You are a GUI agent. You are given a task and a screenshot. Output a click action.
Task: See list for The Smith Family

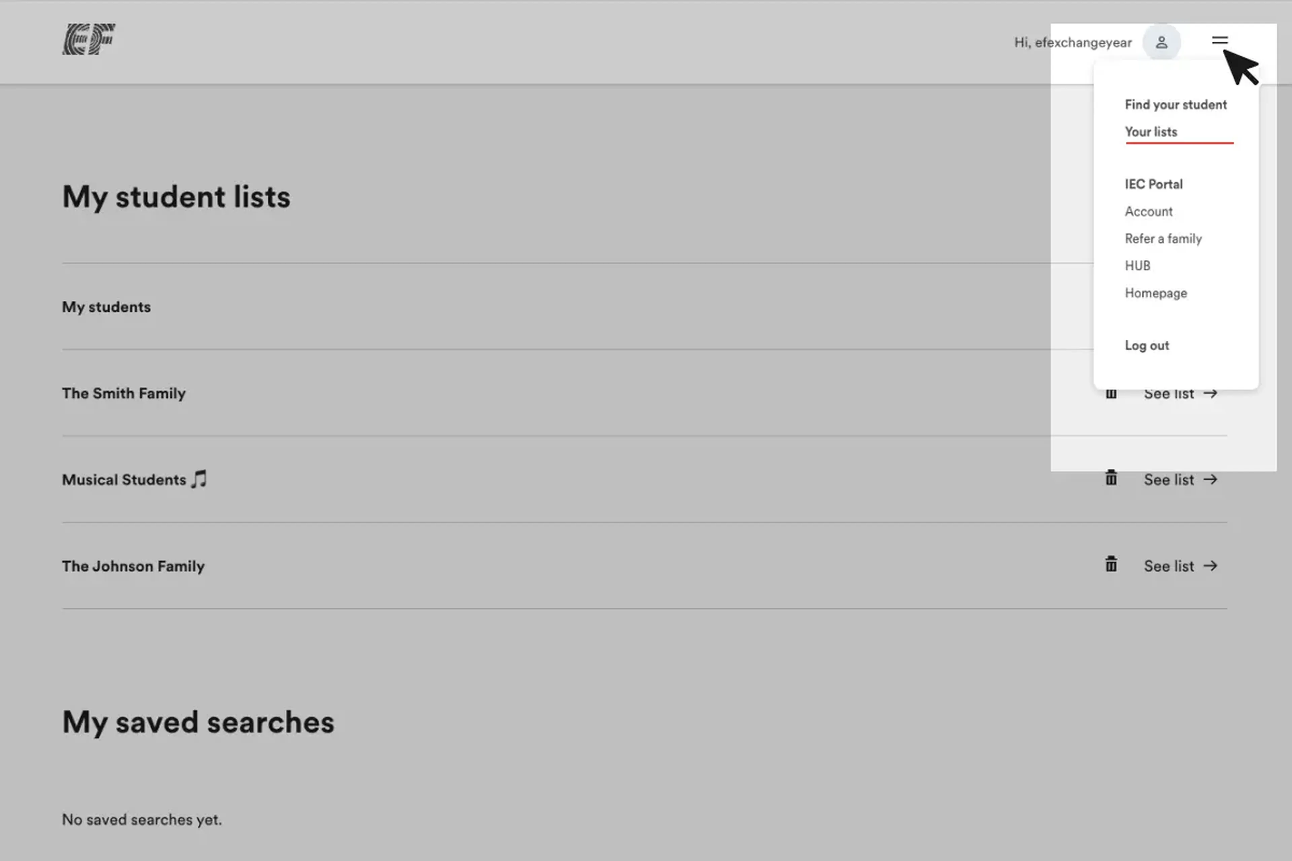point(1181,394)
